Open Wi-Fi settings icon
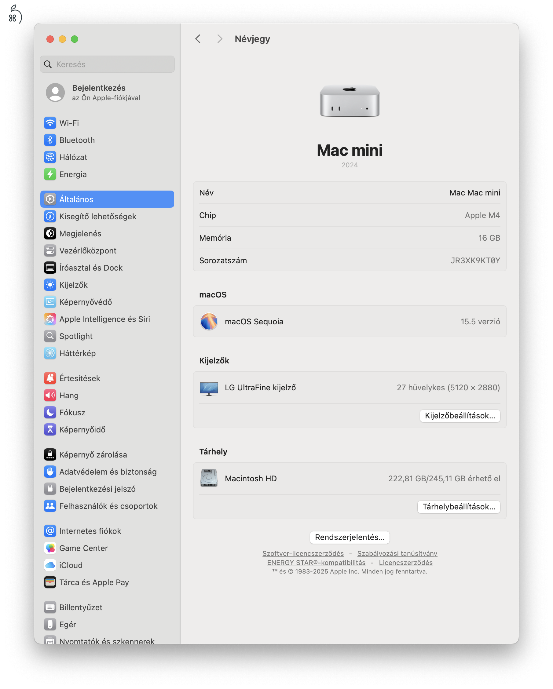This screenshot has height=689, width=553. tap(50, 123)
